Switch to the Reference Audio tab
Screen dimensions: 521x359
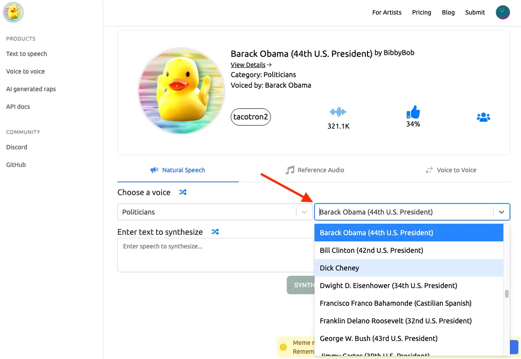[x=315, y=170]
